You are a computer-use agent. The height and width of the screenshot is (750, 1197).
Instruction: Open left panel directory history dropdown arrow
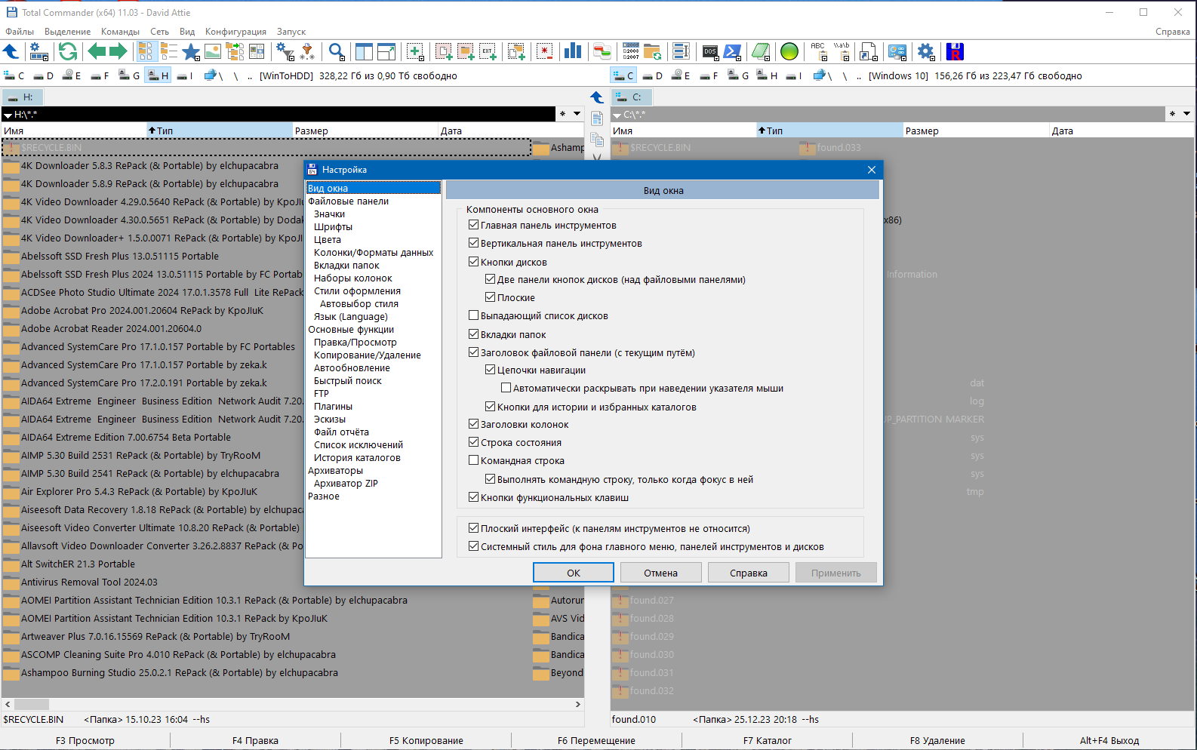coord(577,114)
